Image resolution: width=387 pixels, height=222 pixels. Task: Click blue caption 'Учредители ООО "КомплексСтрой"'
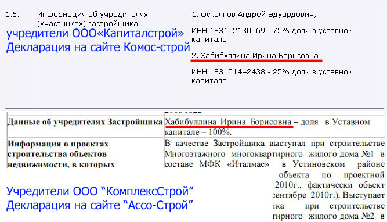coord(100,191)
